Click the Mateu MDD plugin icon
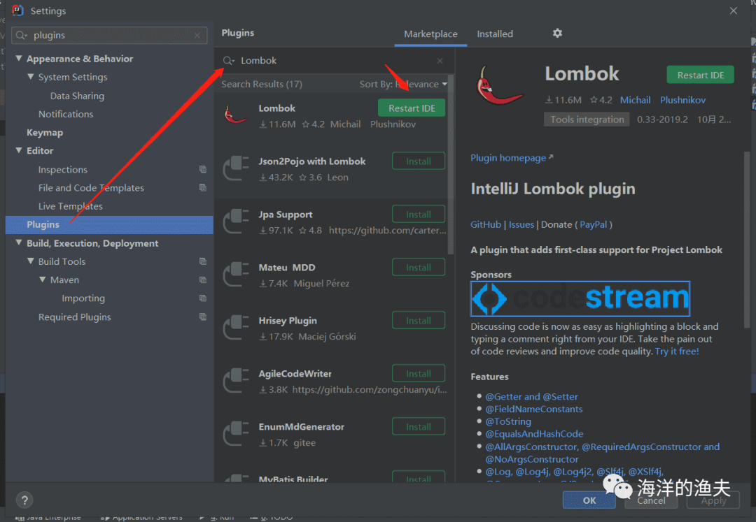Viewport: 756px width, 522px height. [236, 274]
